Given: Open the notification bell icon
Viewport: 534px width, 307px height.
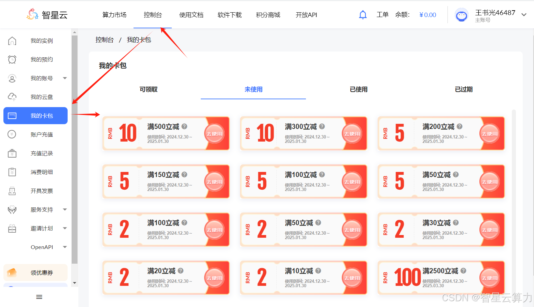Looking at the screenshot, I should point(363,15).
